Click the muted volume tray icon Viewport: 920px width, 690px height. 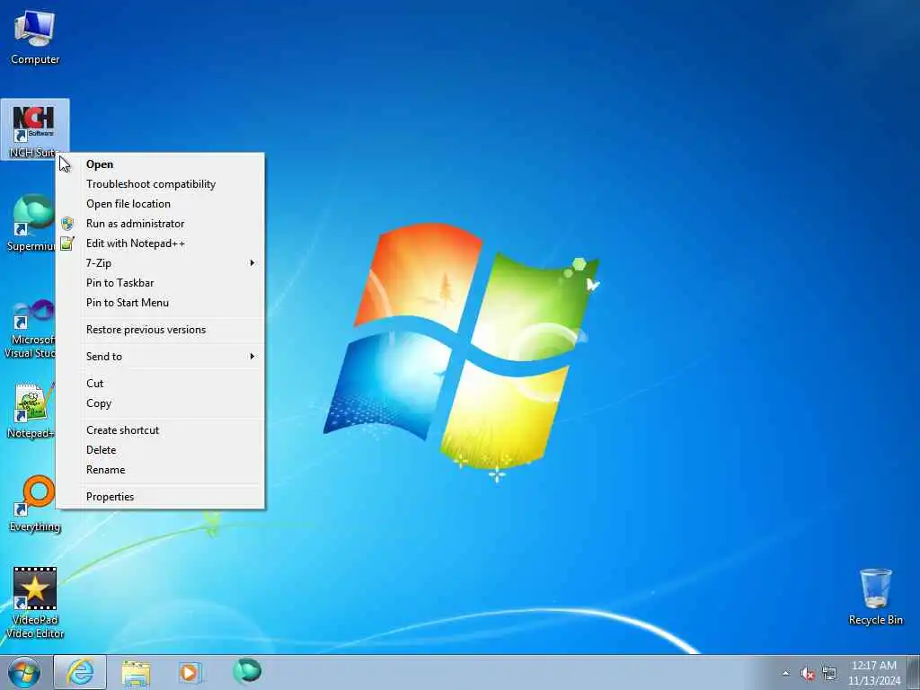click(x=808, y=674)
